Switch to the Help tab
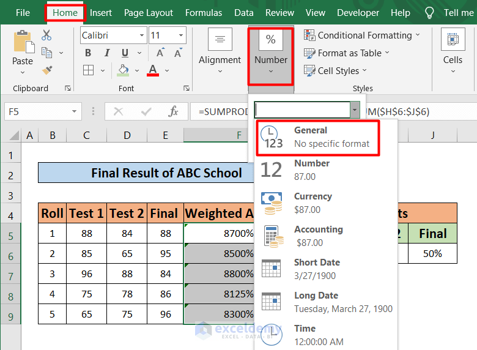477x350 pixels. (x=401, y=13)
